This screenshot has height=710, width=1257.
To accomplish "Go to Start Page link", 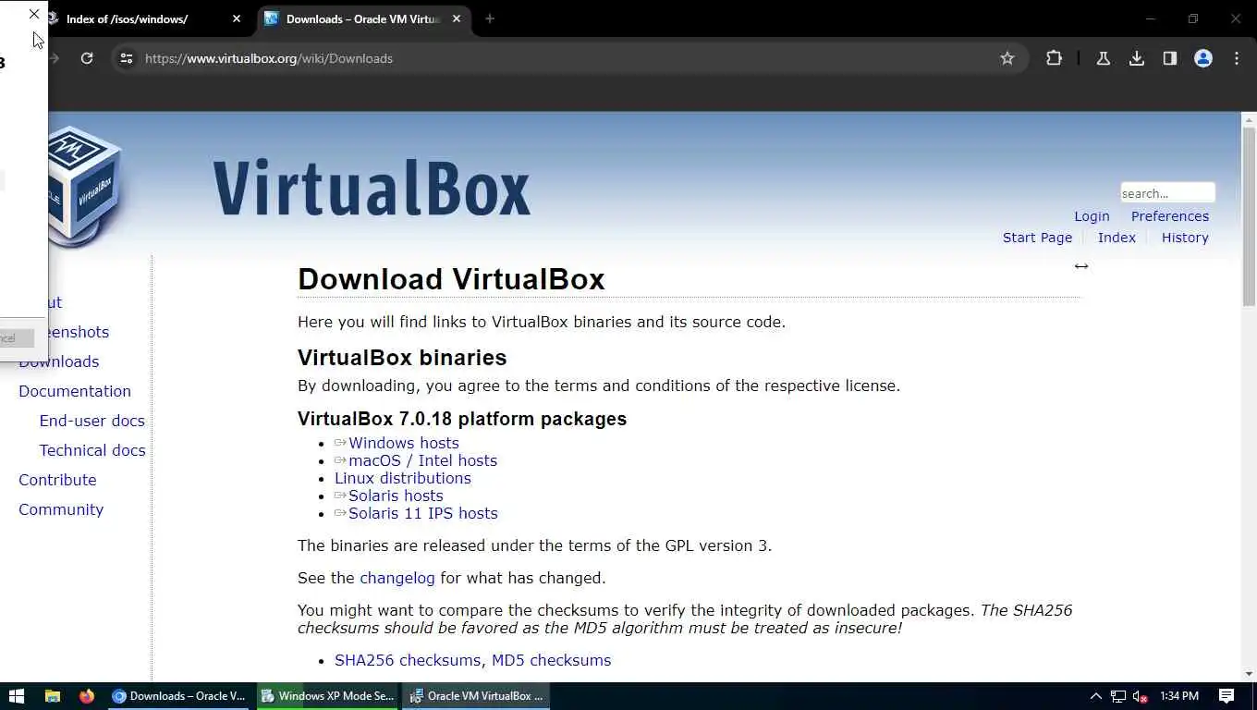I will (1037, 238).
